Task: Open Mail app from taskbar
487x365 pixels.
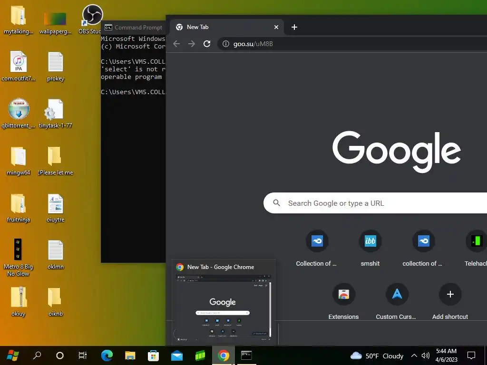Action: tap(177, 355)
